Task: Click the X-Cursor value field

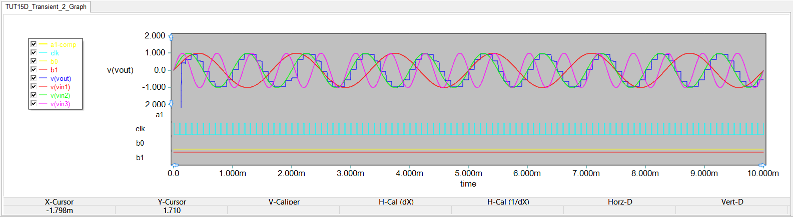Action: 60,211
